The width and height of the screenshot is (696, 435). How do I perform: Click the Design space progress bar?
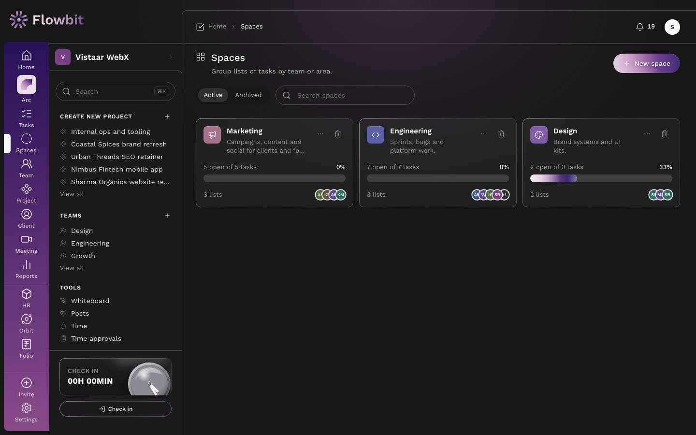(x=601, y=178)
